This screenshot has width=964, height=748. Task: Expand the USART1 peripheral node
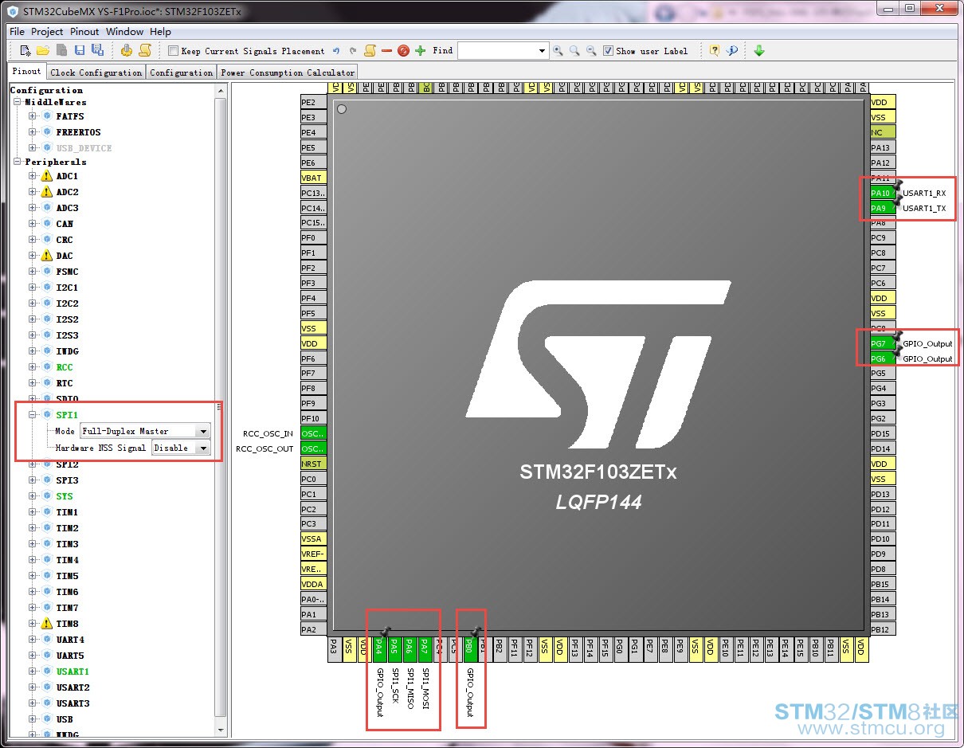click(33, 672)
